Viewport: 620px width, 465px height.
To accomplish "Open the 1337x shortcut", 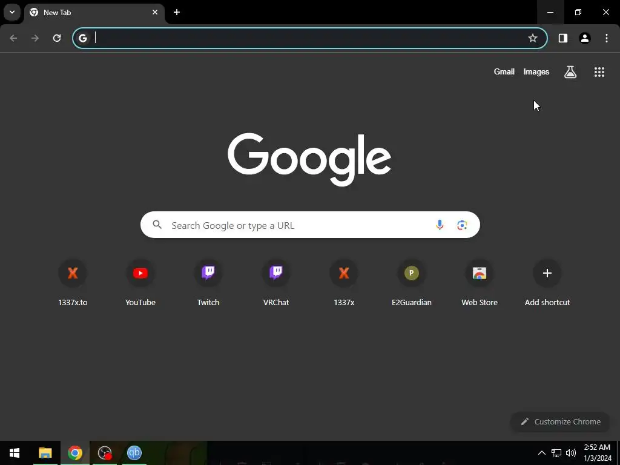I will (344, 283).
